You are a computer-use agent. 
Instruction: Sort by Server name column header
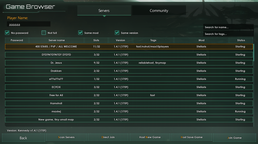[x=57, y=40]
